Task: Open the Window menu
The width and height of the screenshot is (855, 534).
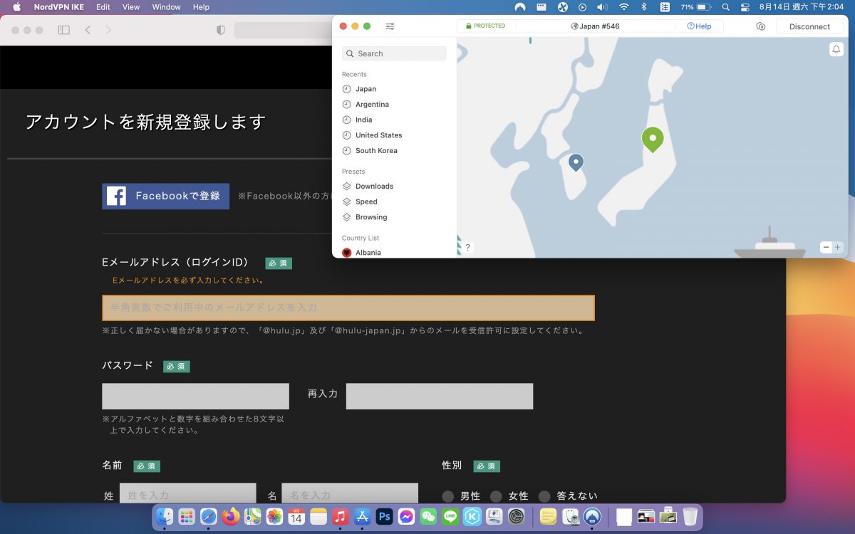Action: (166, 7)
